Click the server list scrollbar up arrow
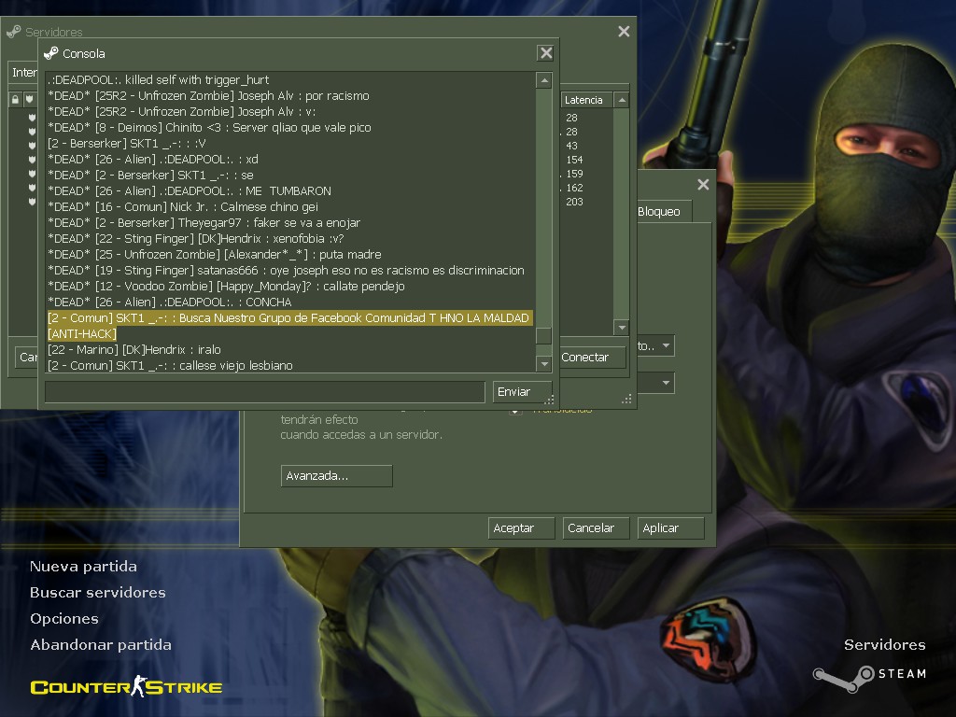 click(x=621, y=100)
